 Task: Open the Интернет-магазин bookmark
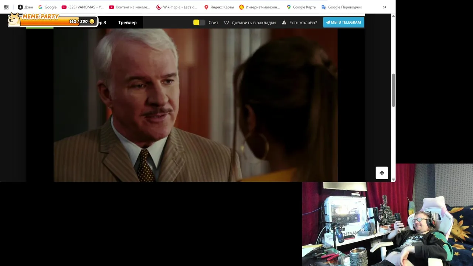tap(259, 7)
